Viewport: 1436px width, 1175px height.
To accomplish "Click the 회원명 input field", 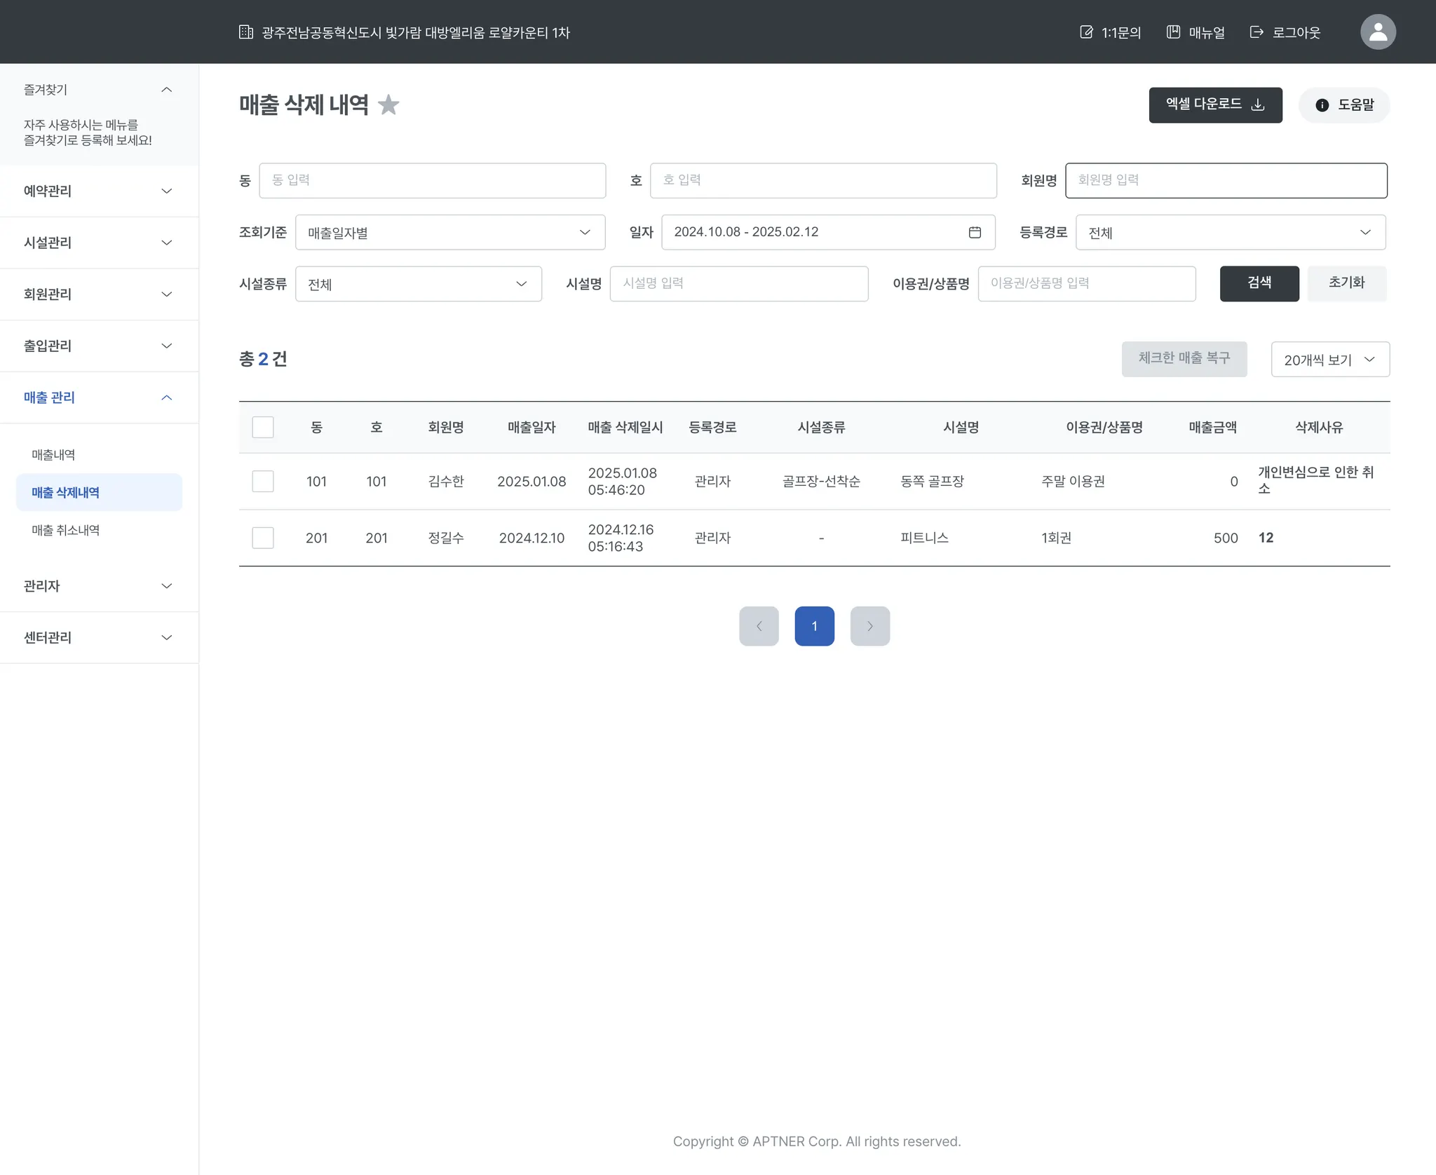I will pos(1225,180).
